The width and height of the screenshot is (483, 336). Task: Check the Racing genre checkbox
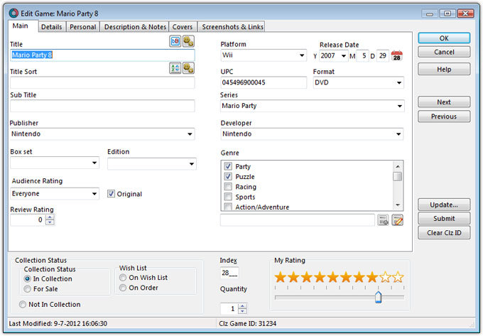(x=228, y=187)
